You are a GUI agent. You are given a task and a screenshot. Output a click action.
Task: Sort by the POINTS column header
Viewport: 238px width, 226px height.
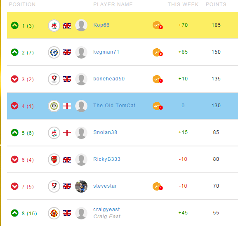click(x=216, y=5)
